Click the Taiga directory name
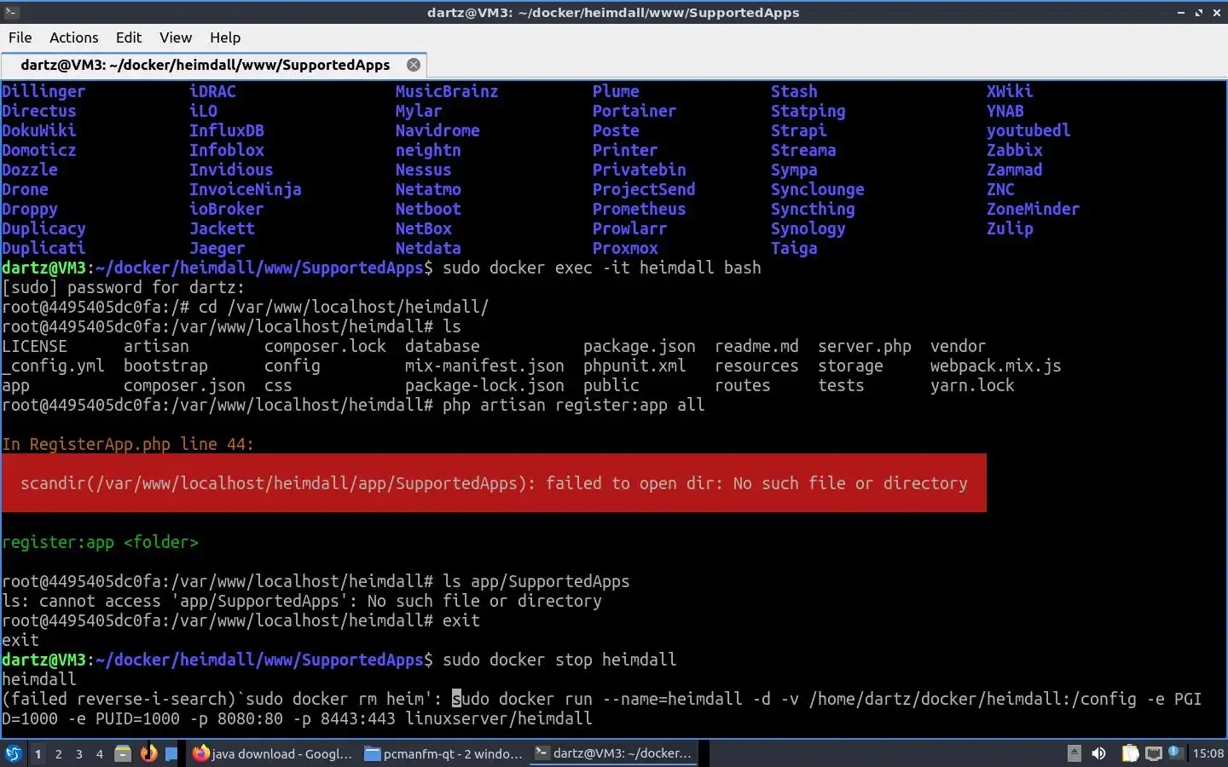1228x767 pixels. point(794,248)
